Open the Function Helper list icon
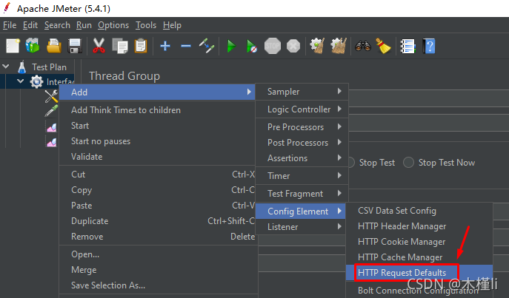 coord(407,46)
